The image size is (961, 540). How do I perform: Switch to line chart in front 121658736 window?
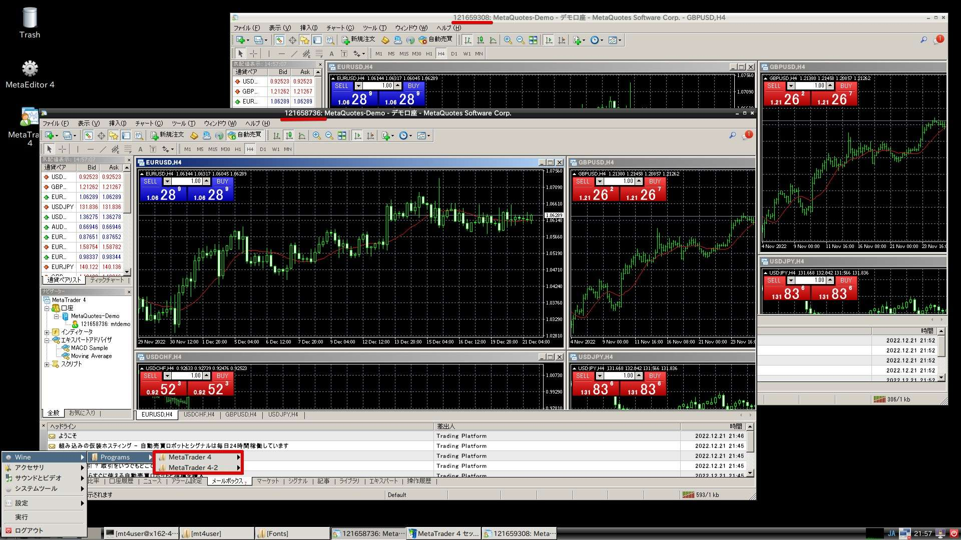(x=302, y=135)
